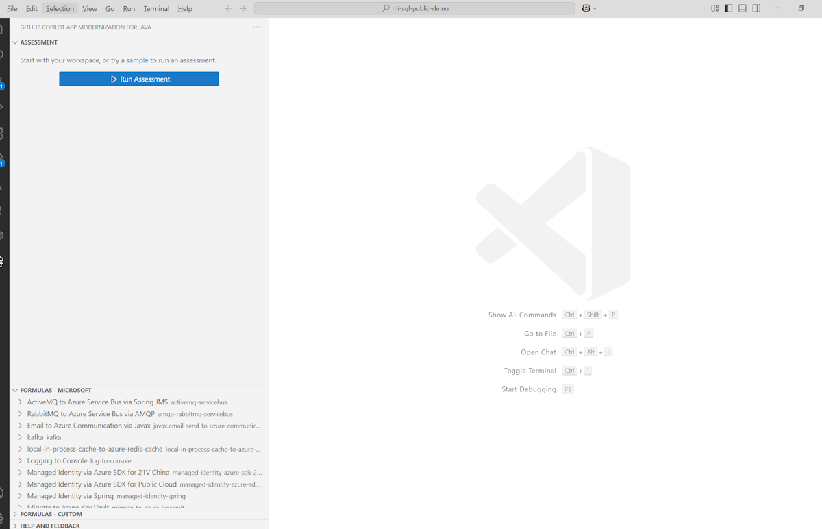This screenshot has height=529, width=822.
Task: Open the Go menu
Action: (x=110, y=8)
